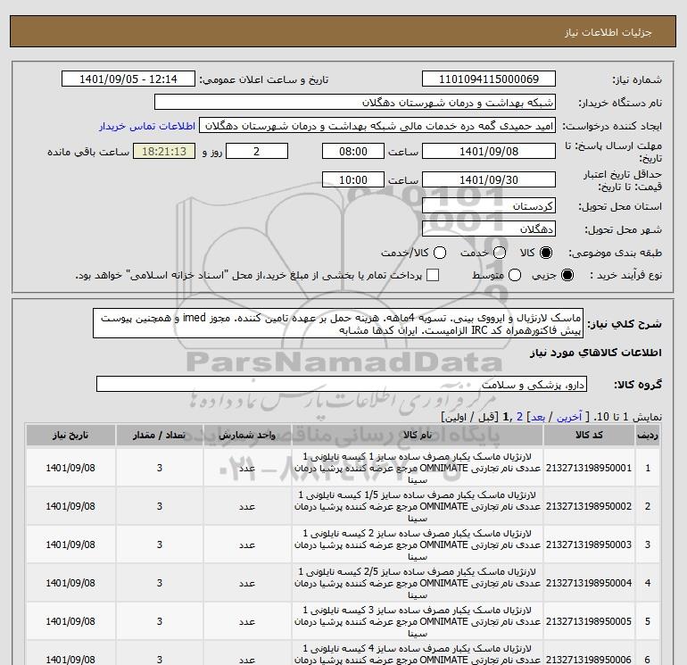Click the row 6 item name, سایز 4
687x665 pixels.
[x=418, y=653]
